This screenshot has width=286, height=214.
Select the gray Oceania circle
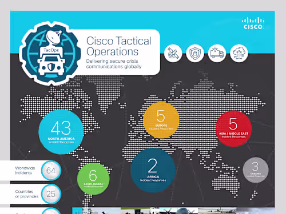(x=256, y=170)
